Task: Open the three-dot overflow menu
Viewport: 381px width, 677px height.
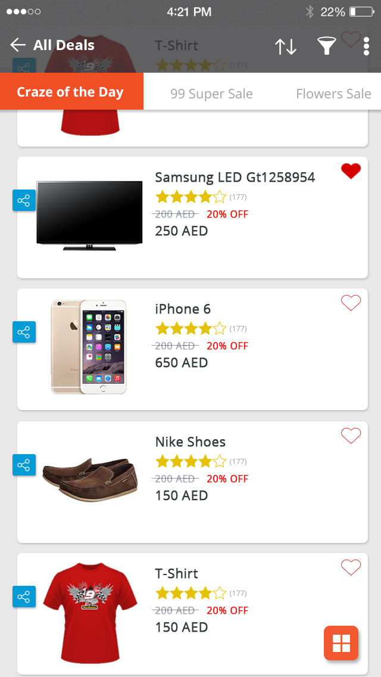Action: tap(366, 46)
